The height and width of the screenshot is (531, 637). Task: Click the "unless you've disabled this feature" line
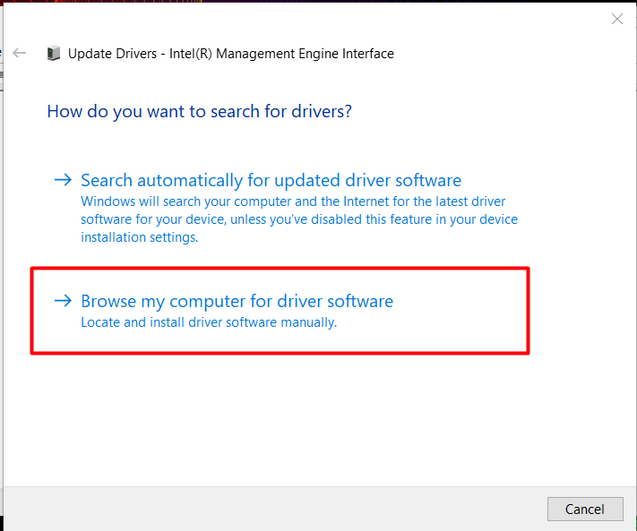coord(298,219)
